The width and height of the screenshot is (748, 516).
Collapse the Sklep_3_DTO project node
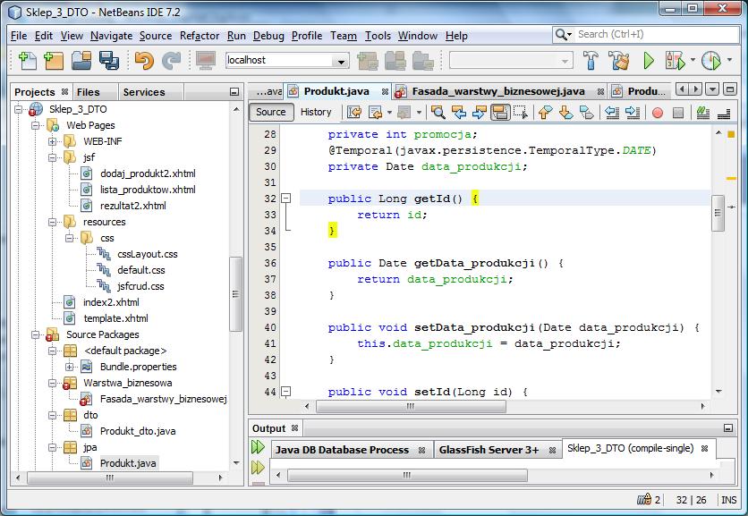point(18,109)
